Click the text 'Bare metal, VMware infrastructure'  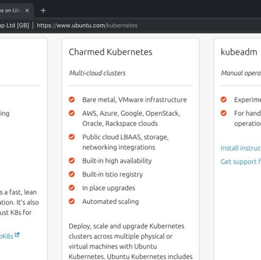pos(134,100)
